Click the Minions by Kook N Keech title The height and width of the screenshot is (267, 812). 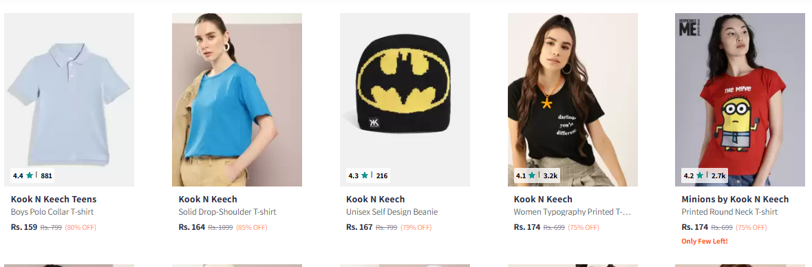pos(735,199)
